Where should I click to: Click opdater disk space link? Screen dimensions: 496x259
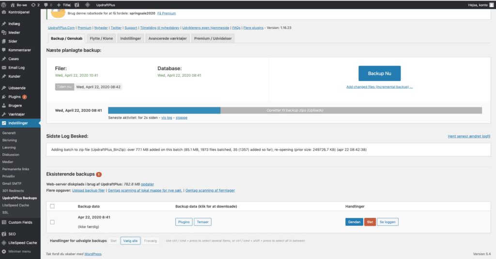point(147,184)
